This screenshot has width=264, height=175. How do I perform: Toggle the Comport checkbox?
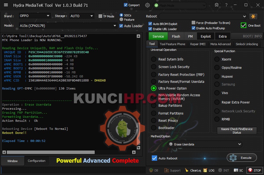click(126, 5)
